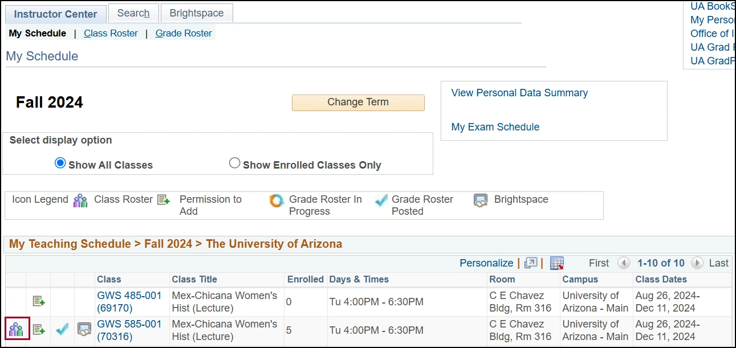This screenshot has width=736, height=348.
Task: Click the Change Term button
Action: coord(358,103)
